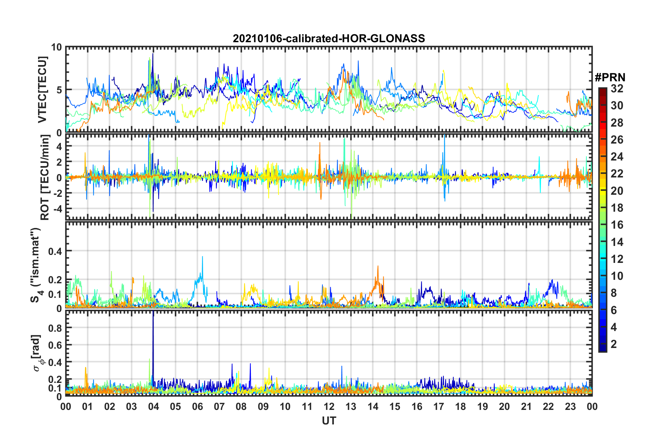The height and width of the screenshot is (440, 658).
Task: Click the colorbar tick label 24
Action: 617,157
